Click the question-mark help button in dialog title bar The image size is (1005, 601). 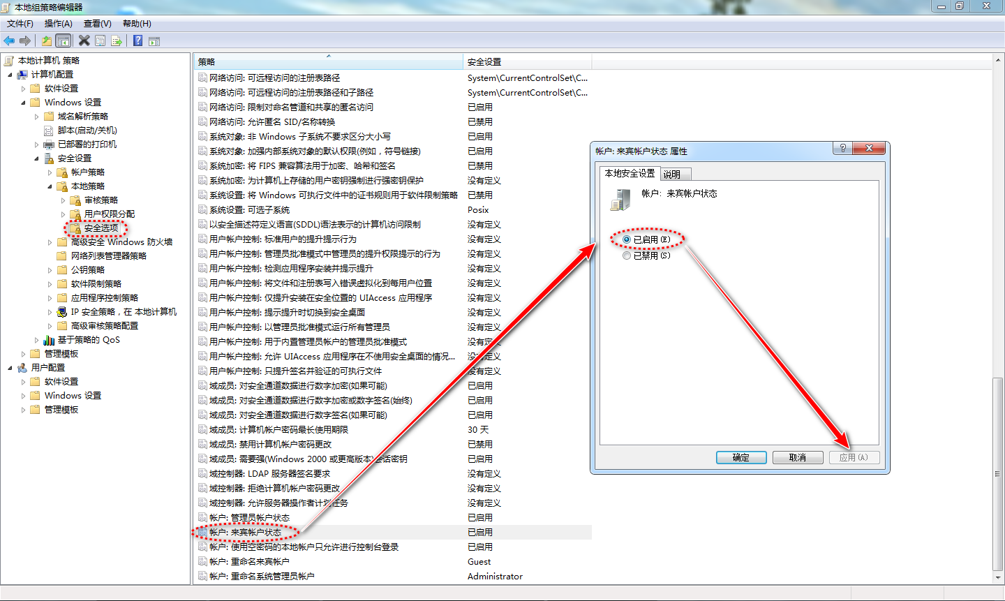pyautogui.click(x=842, y=148)
